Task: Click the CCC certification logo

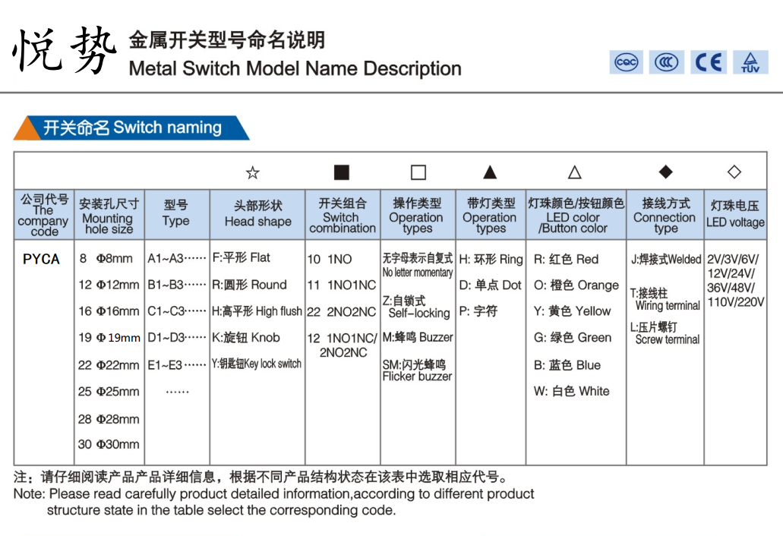Action: (x=667, y=62)
